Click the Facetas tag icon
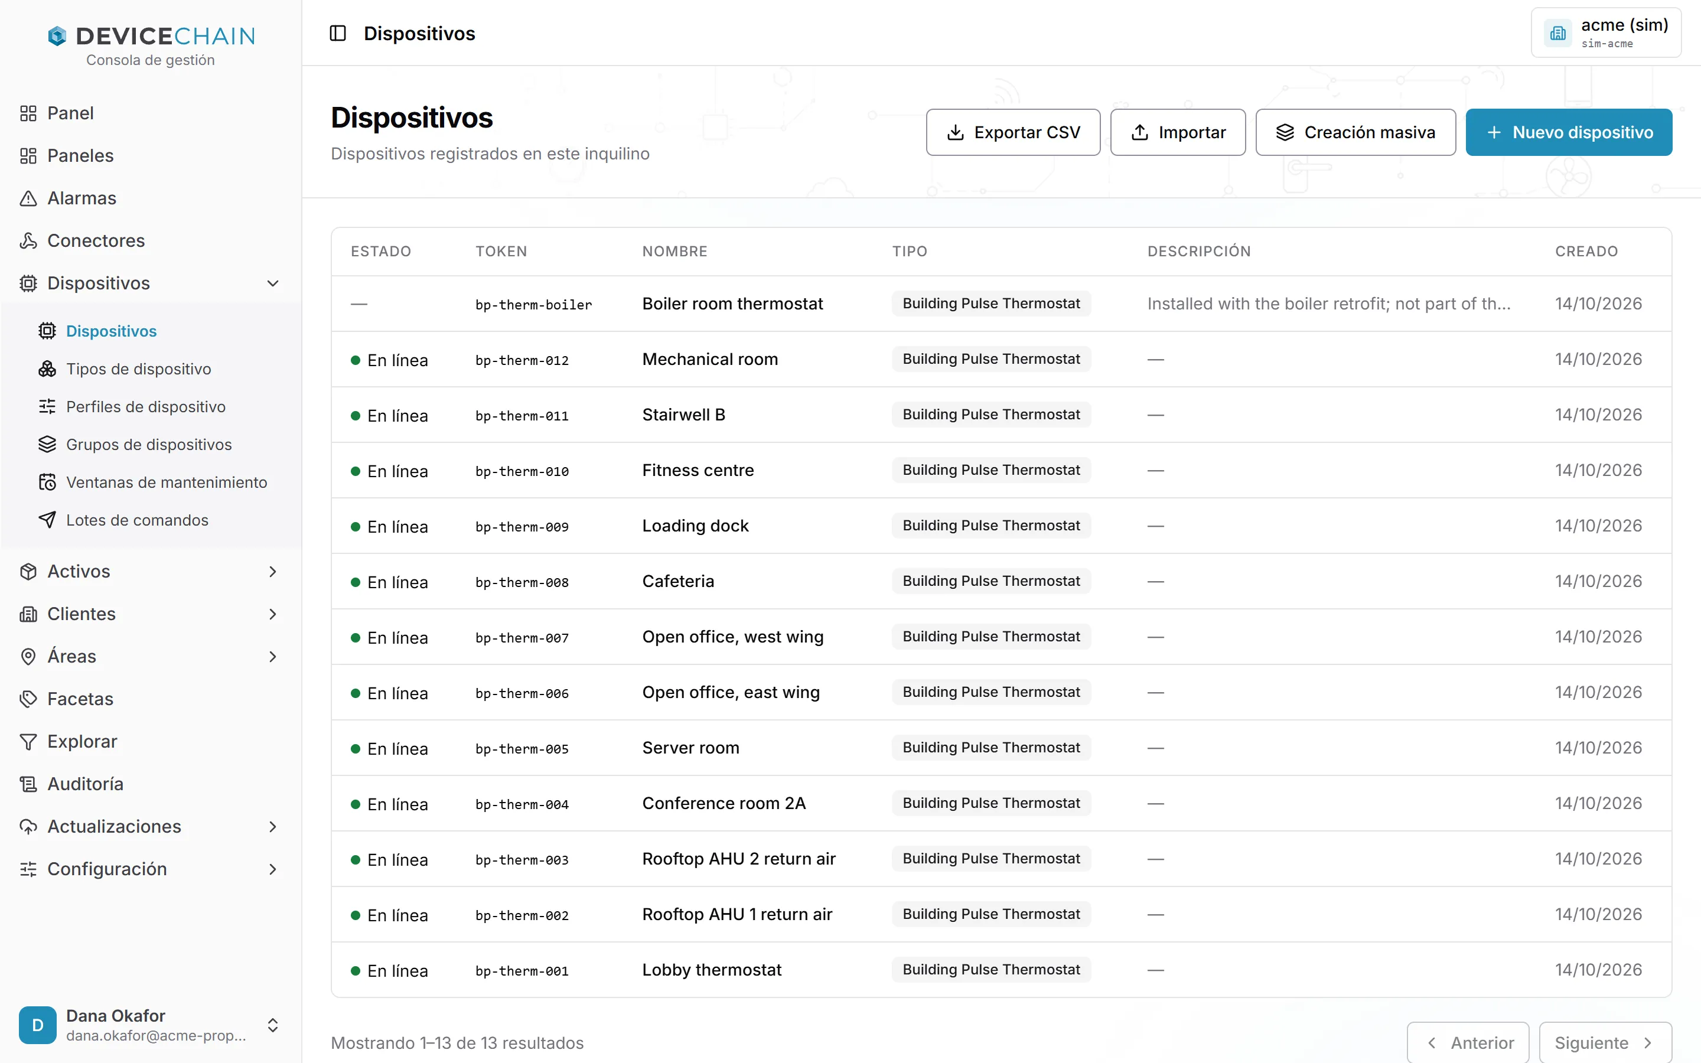 (x=28, y=699)
